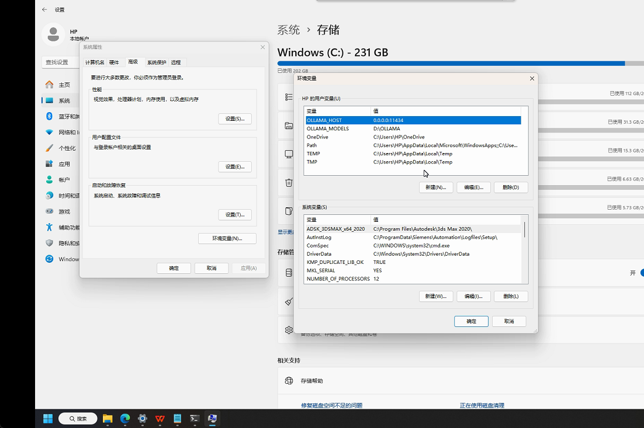Open WPS Office from taskbar

pyautogui.click(x=160, y=419)
